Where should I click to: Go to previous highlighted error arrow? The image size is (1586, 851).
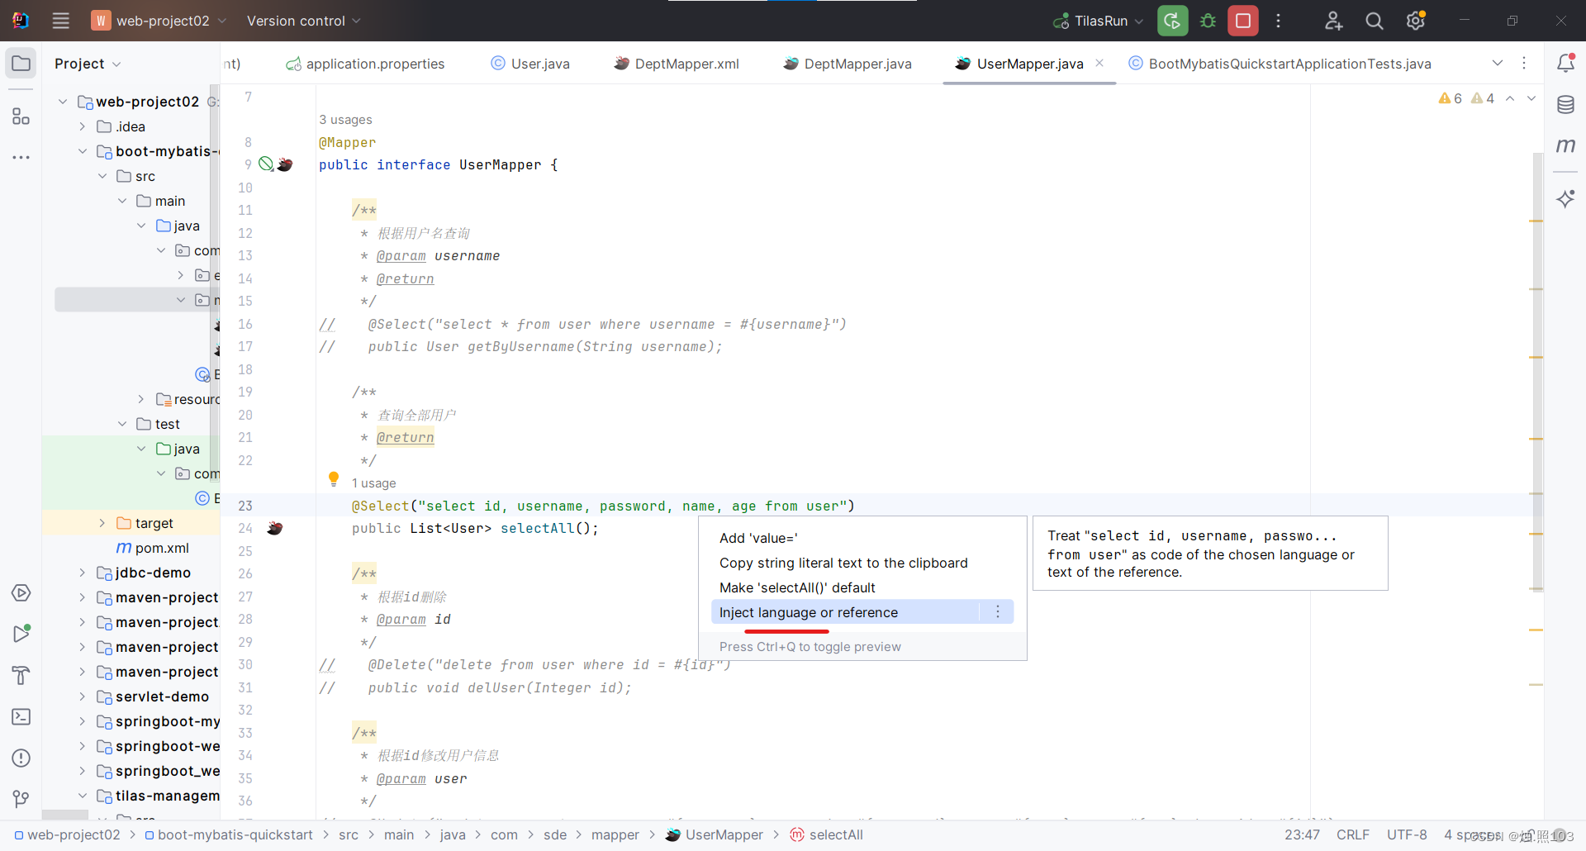(1510, 98)
